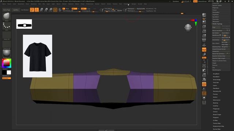Toggle Sculptris Pro mode icon
234x131 pixels.
60,10
